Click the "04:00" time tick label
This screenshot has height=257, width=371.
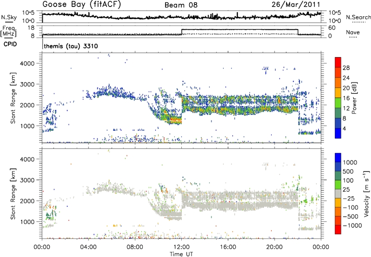(89, 247)
